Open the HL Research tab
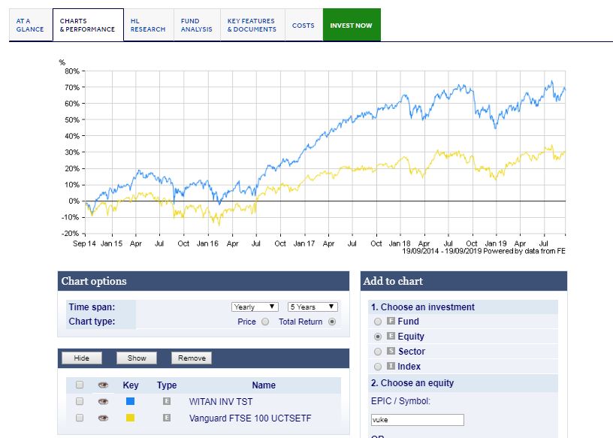Viewport: 613px width, 438px height. [149, 25]
